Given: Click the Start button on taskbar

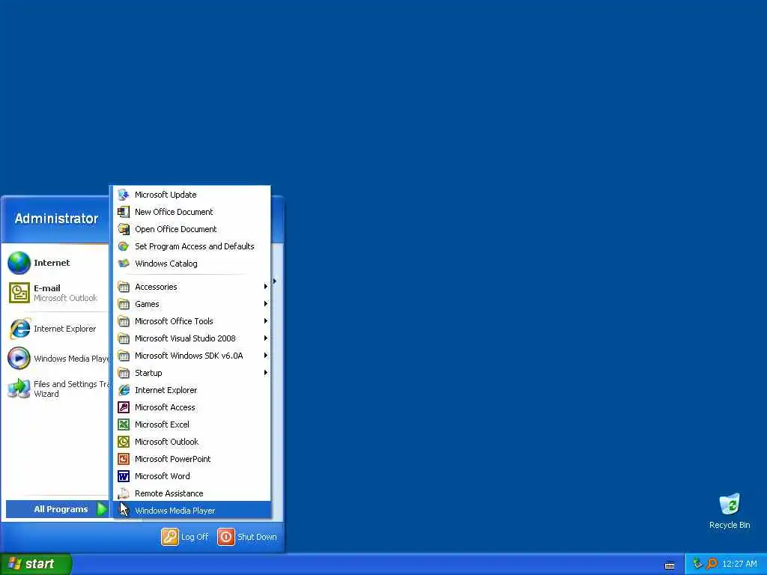Looking at the screenshot, I should pyautogui.click(x=36, y=564).
